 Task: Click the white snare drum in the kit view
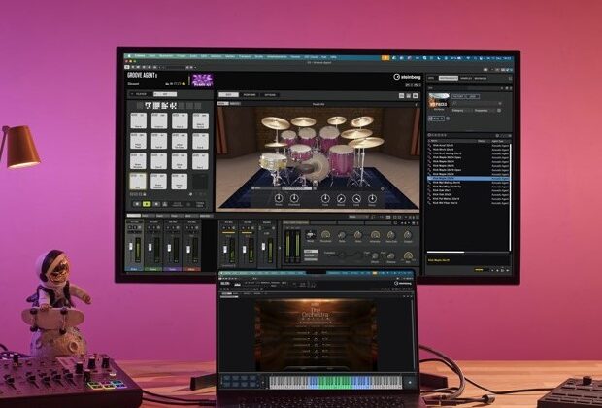273,160
